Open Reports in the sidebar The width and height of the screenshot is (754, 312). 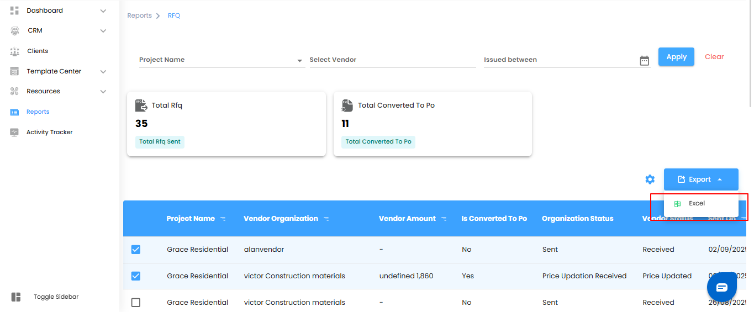38,112
